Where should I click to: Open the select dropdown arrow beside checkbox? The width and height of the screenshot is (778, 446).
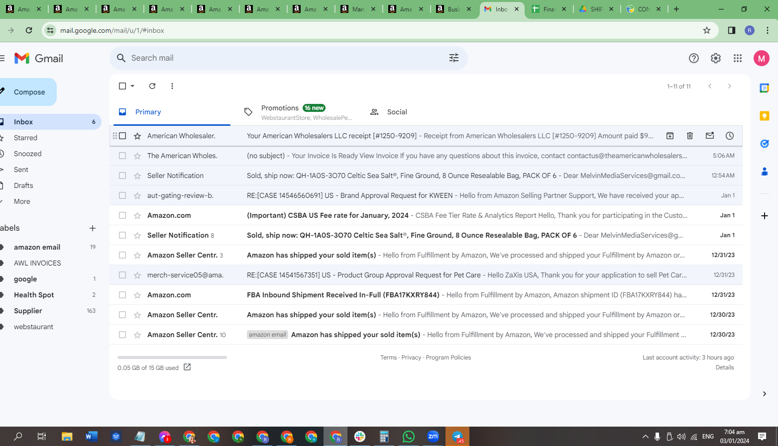(x=132, y=86)
